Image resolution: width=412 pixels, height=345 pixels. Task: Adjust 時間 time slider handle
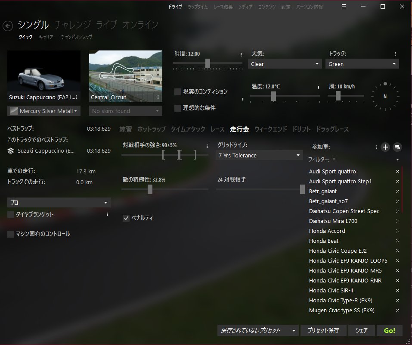point(208,63)
